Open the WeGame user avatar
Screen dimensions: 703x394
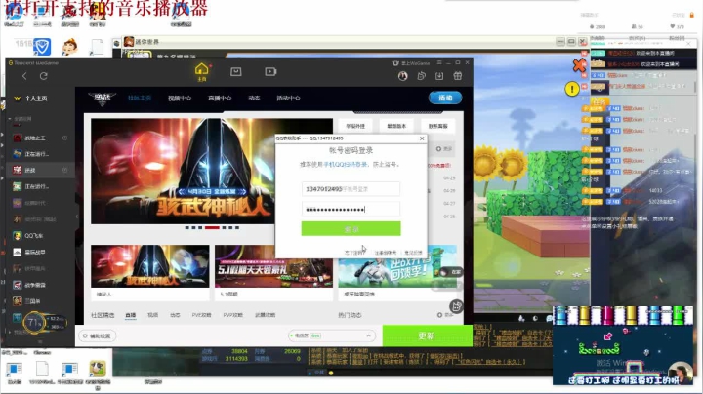[x=402, y=76]
